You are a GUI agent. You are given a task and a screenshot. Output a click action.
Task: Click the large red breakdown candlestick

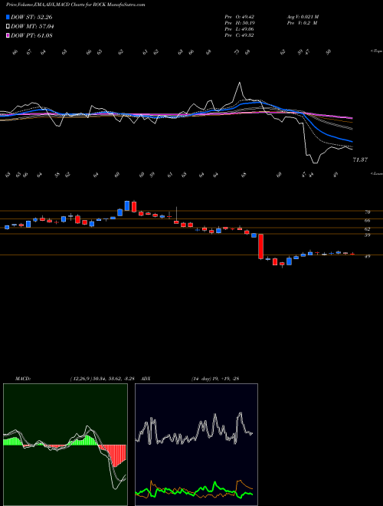[260, 246]
